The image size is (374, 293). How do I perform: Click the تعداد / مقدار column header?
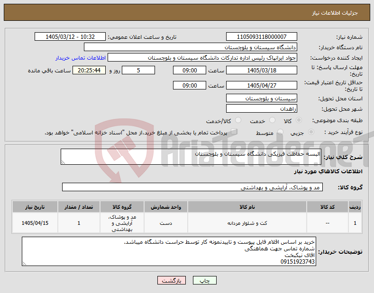[79, 207]
